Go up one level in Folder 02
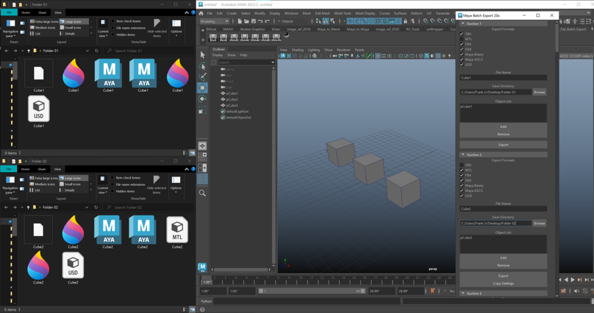 (28, 207)
